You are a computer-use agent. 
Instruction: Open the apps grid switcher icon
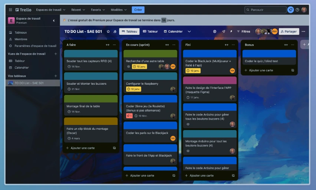tap(10, 10)
